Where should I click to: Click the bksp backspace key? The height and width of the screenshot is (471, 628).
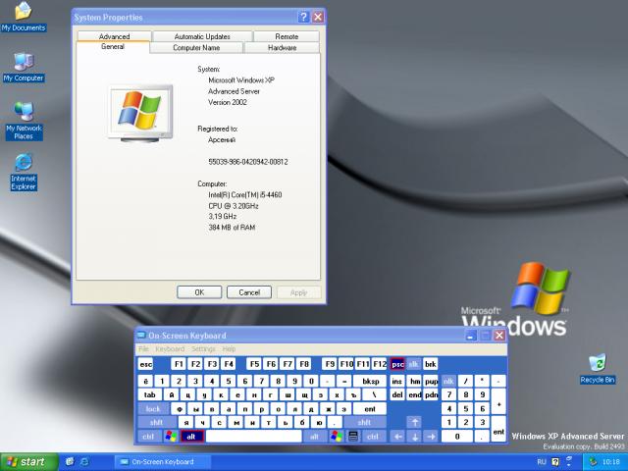pos(370,382)
